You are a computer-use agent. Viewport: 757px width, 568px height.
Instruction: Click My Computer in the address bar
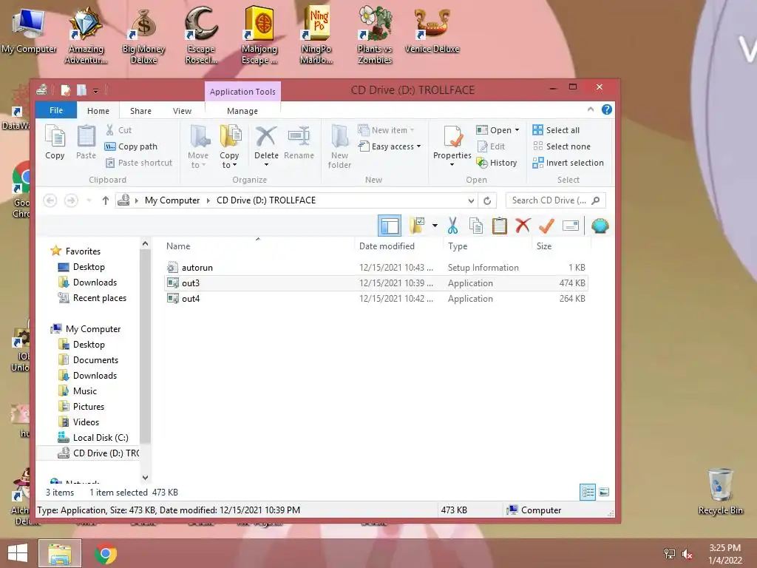tap(172, 200)
